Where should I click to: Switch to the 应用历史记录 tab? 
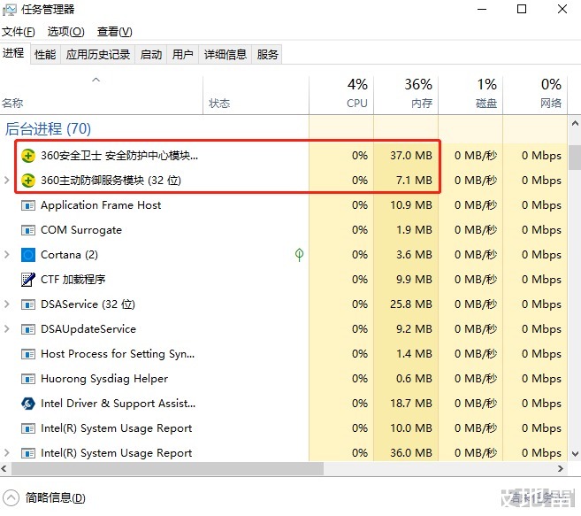[98, 55]
